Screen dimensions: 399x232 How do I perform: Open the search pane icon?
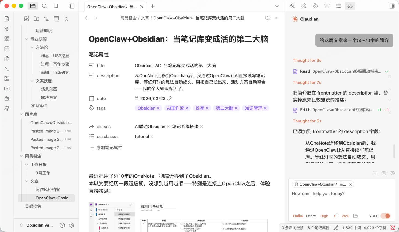click(44, 6)
